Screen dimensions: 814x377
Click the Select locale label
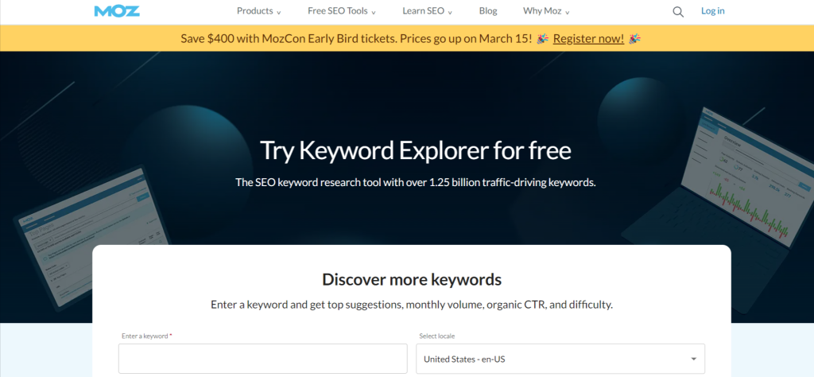pos(437,336)
